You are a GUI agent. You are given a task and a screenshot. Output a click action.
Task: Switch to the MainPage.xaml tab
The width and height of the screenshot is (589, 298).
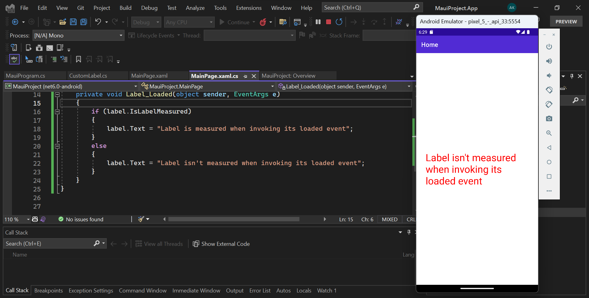tap(149, 75)
